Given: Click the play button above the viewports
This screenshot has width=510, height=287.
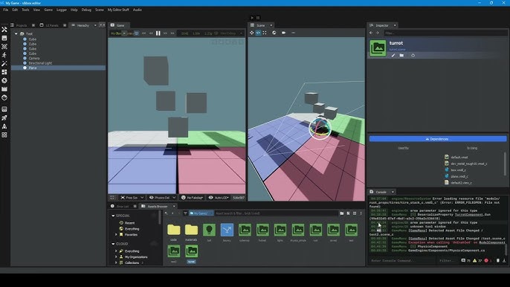Looking at the screenshot, I should click(x=252, y=18).
